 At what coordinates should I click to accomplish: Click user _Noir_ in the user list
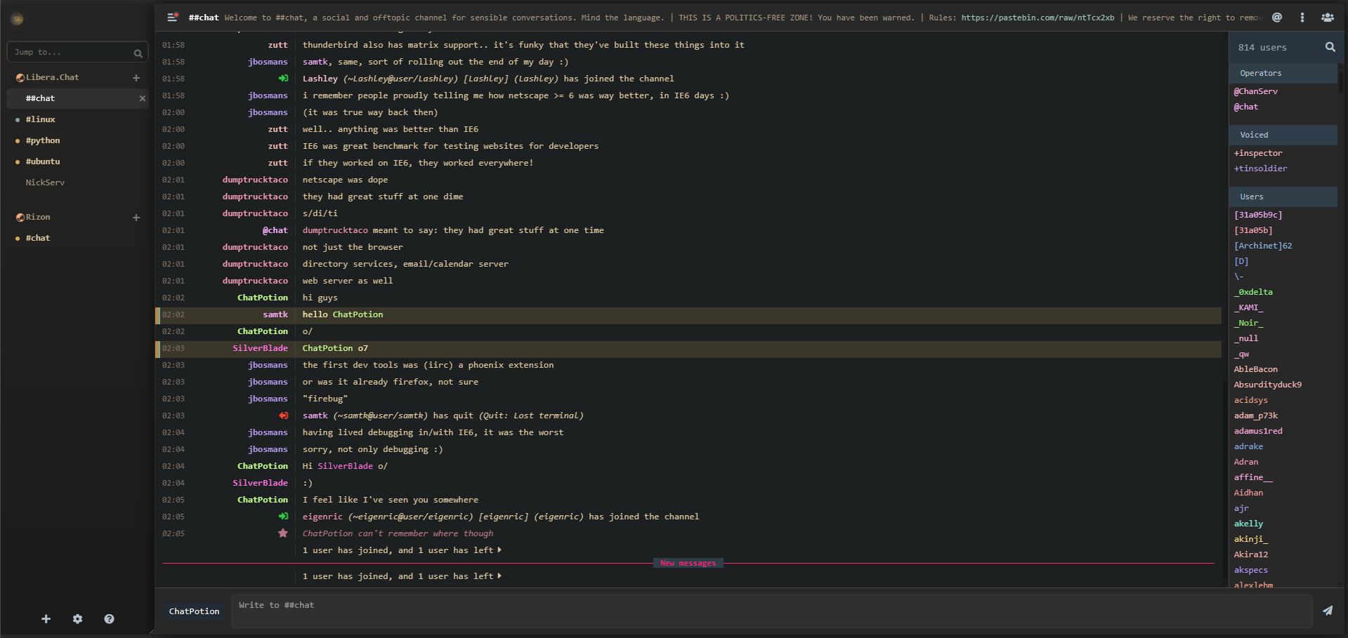pyautogui.click(x=1248, y=323)
